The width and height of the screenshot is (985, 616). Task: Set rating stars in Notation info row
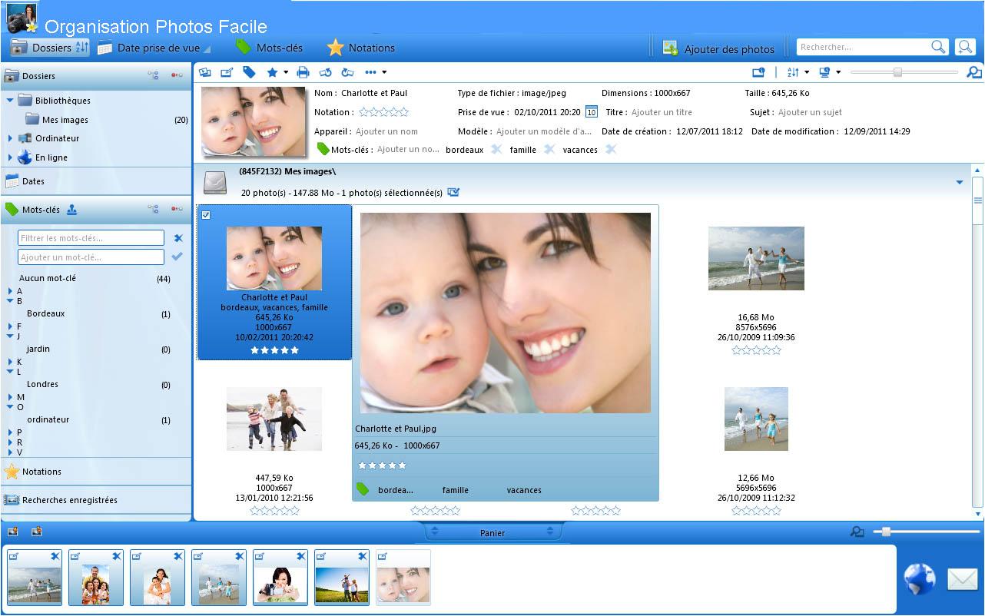(x=383, y=112)
